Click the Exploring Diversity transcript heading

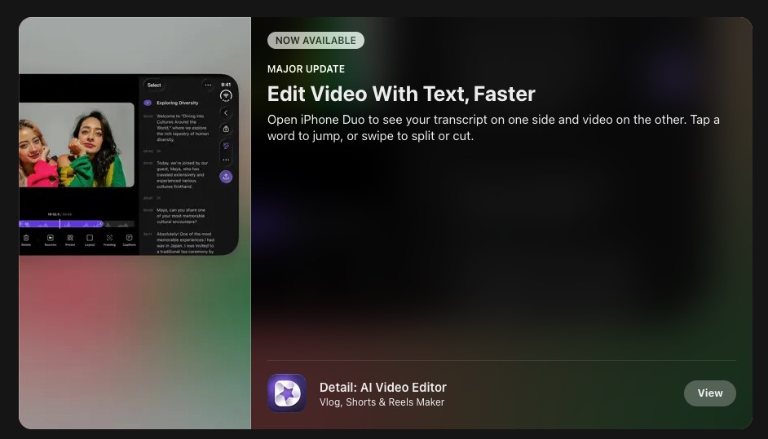(177, 103)
